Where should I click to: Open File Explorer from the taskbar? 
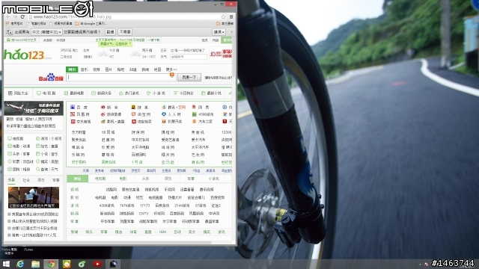point(36,264)
